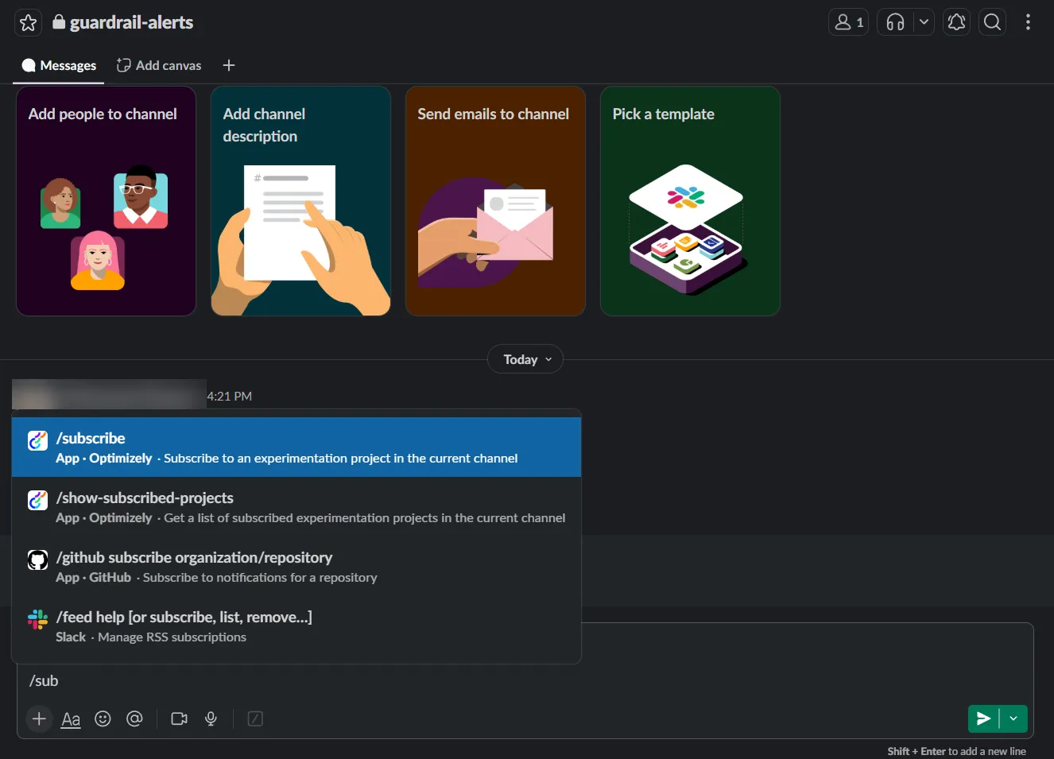1054x759 pixels.
Task: Add a new tab with the plus icon
Action: pyautogui.click(x=229, y=65)
